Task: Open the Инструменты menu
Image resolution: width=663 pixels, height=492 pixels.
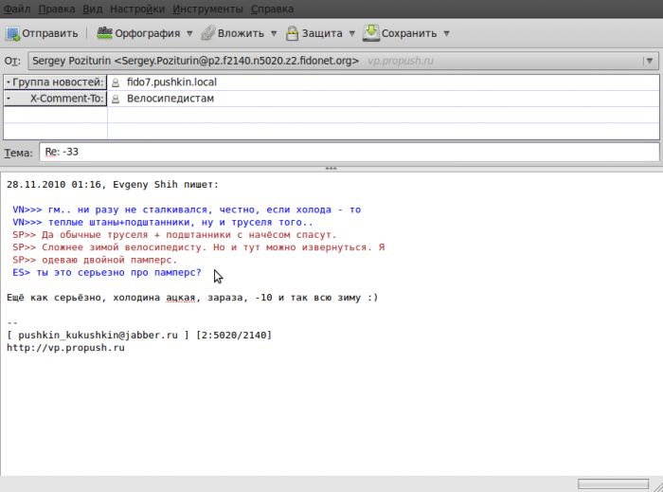Action: (207, 9)
